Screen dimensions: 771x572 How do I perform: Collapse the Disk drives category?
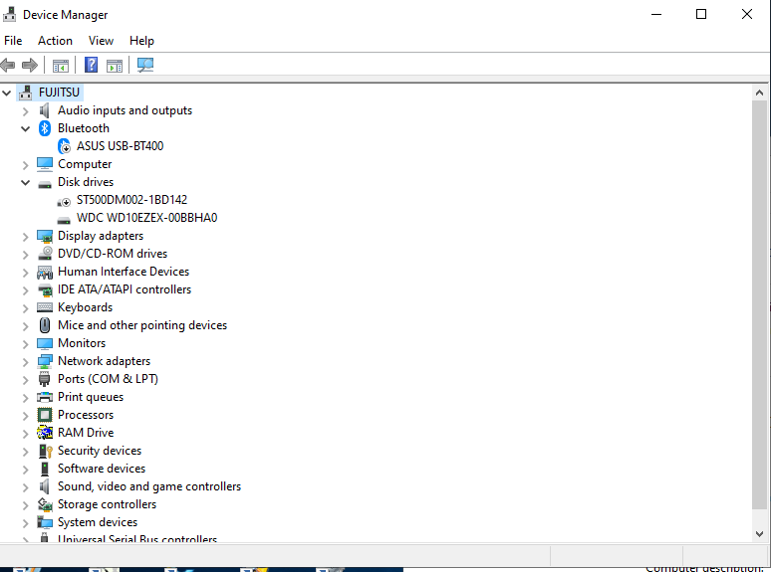[26, 182]
